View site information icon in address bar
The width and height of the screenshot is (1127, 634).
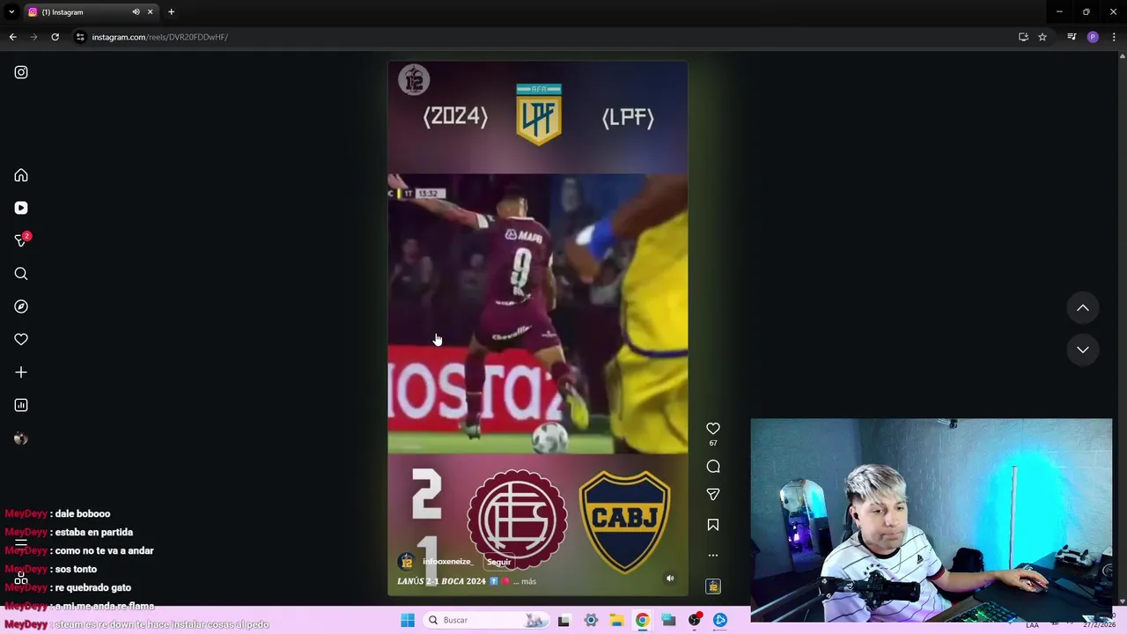click(x=80, y=37)
